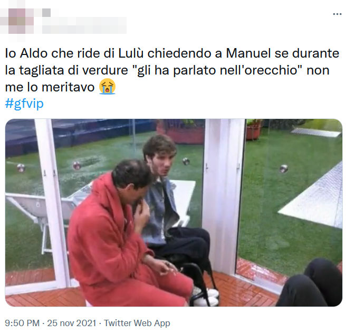Click the terracotta planter in photo
Viewport: 346px width, 333px height.
click(253, 130)
